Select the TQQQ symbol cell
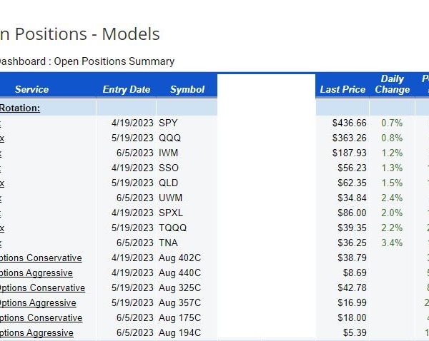The height and width of the screenshot is (341, 429). [172, 228]
